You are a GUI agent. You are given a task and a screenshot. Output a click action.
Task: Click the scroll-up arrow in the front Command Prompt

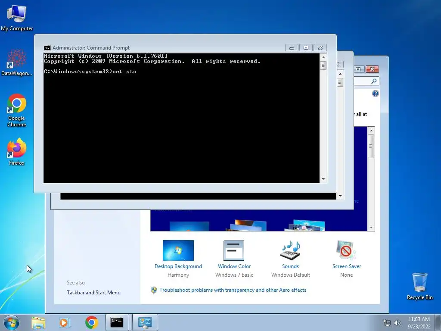323,57
